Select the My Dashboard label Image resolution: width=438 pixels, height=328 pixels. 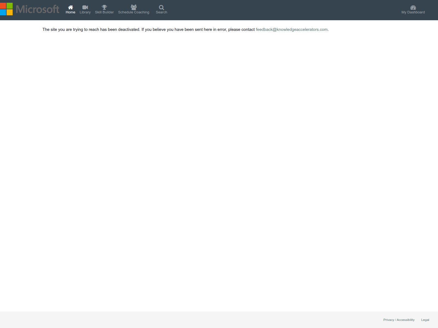click(x=413, y=12)
